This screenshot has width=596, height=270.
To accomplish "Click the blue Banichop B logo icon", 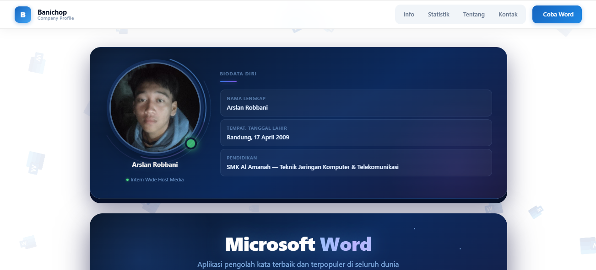I will (x=23, y=15).
